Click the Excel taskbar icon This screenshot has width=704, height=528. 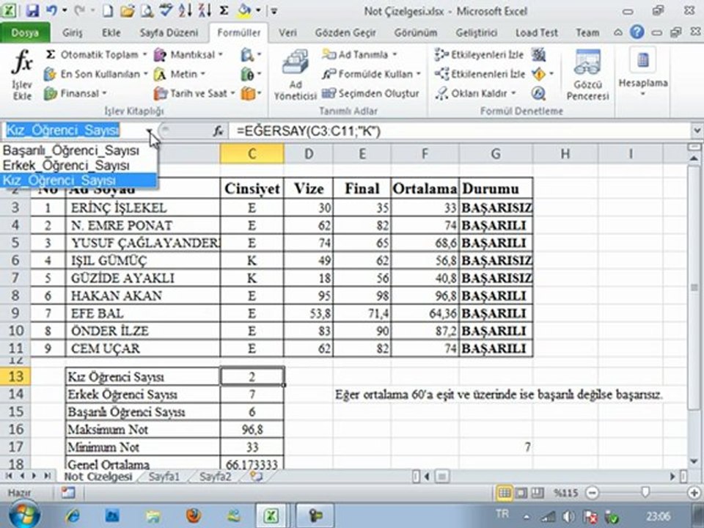click(271, 516)
